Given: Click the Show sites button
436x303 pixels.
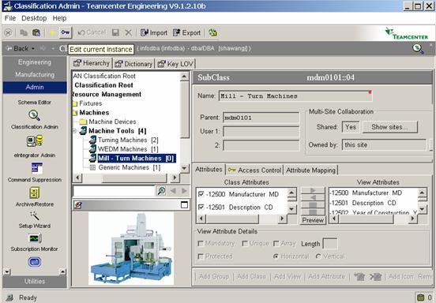Looking at the screenshot, I should coord(390,127).
